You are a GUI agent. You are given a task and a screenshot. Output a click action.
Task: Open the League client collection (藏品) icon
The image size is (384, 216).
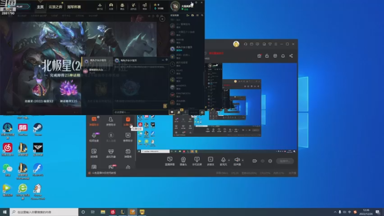[122, 6]
